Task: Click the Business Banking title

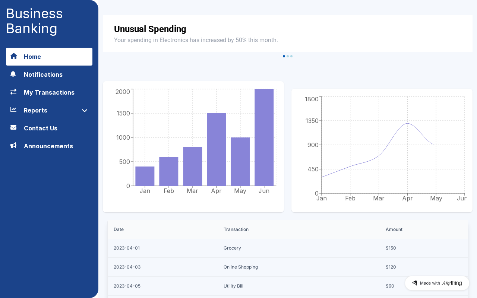Action: (x=34, y=21)
